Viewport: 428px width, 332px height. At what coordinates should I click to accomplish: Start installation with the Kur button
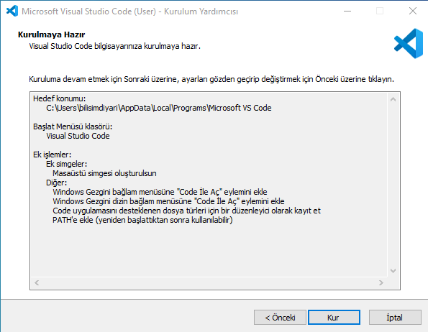click(334, 318)
